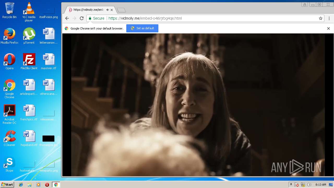Open the Windows Start menu

pos(7,185)
